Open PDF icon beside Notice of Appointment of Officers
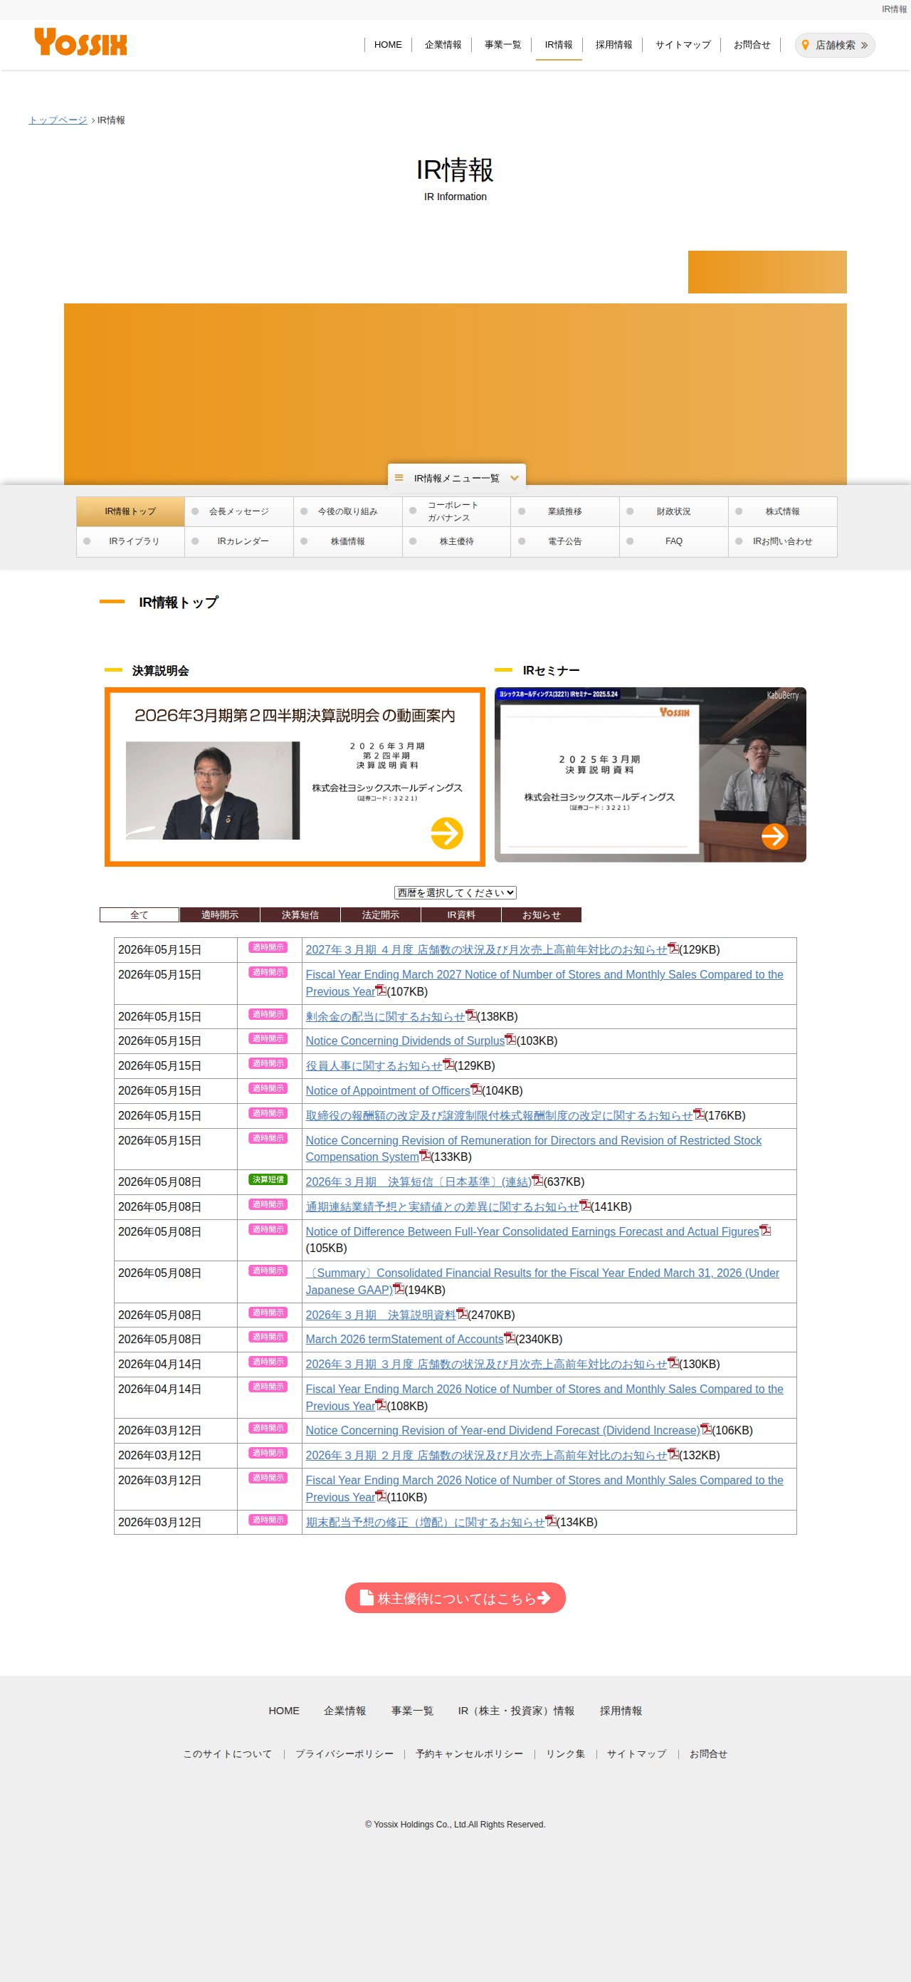911x1982 pixels. [476, 1089]
